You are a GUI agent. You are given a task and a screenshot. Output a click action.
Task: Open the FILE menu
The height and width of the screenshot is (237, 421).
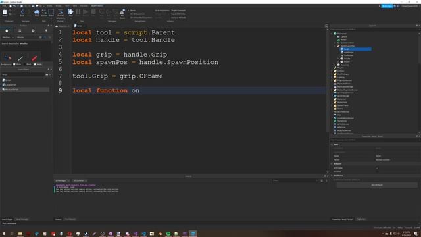click(4, 6)
